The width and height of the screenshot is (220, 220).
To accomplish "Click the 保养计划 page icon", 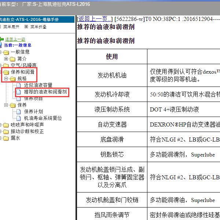I will tap(19, 112).
